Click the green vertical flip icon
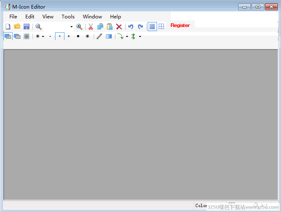The height and width of the screenshot is (212, 281). click(x=133, y=36)
